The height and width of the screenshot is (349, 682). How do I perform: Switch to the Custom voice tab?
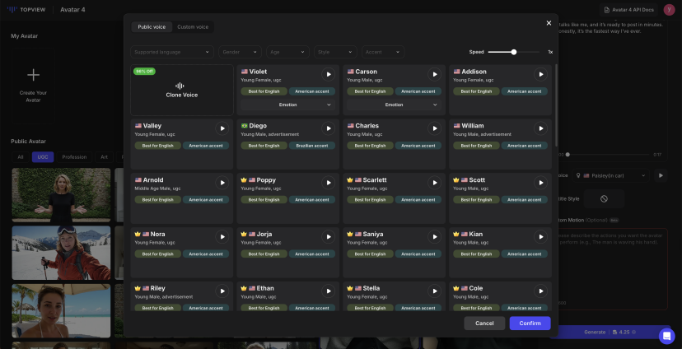(193, 27)
